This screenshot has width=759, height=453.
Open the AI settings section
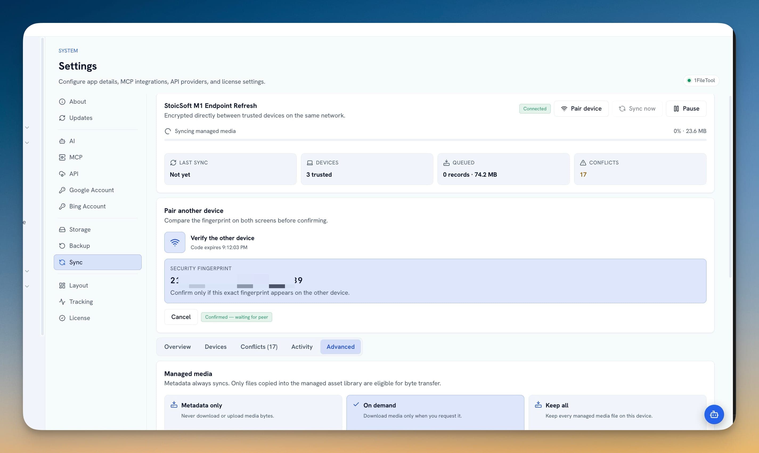98,141
